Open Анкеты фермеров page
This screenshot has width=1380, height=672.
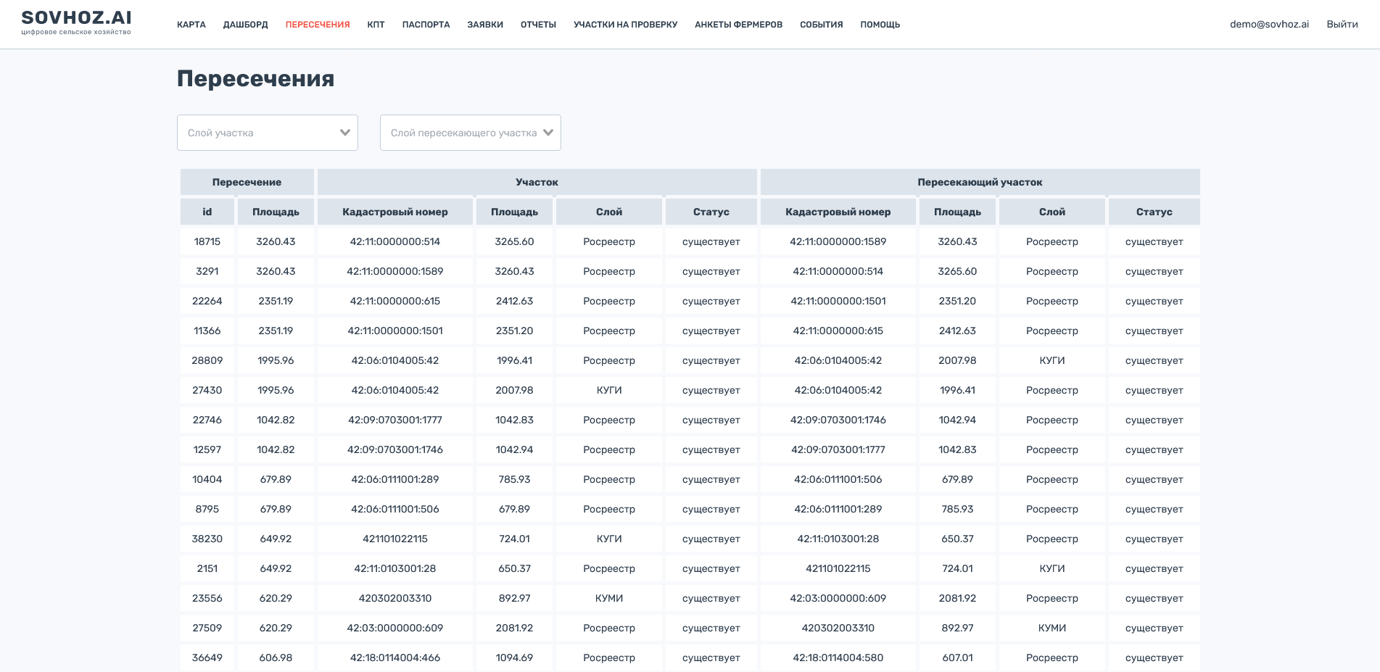pyautogui.click(x=738, y=25)
